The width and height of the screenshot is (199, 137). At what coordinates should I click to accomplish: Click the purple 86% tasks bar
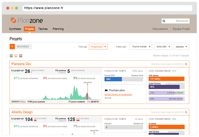click(x=164, y=87)
